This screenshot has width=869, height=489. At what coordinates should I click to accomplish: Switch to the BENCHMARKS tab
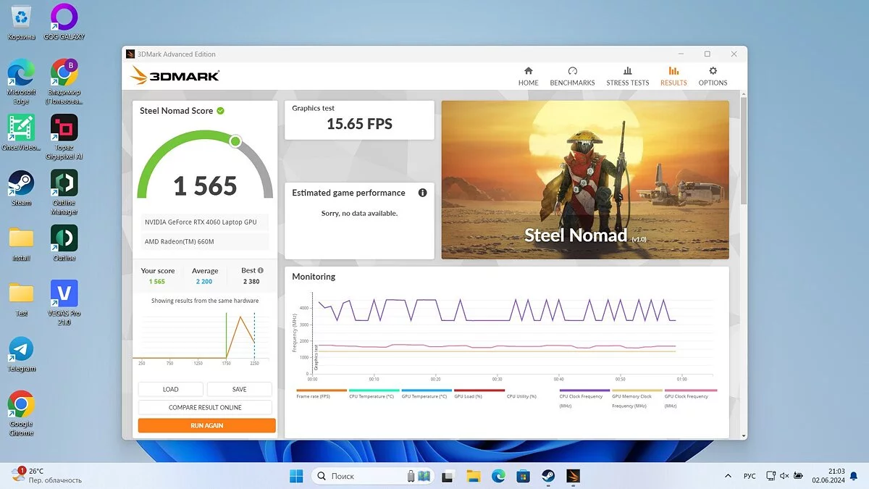(x=572, y=76)
